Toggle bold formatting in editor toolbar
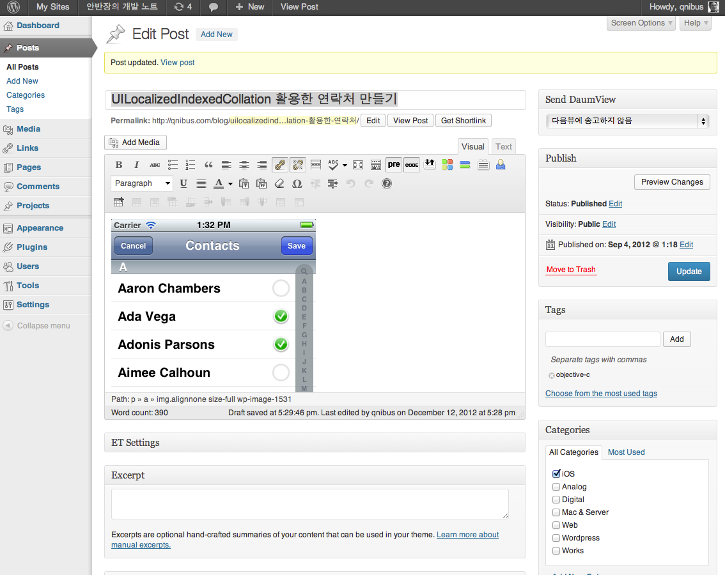 pyautogui.click(x=119, y=165)
